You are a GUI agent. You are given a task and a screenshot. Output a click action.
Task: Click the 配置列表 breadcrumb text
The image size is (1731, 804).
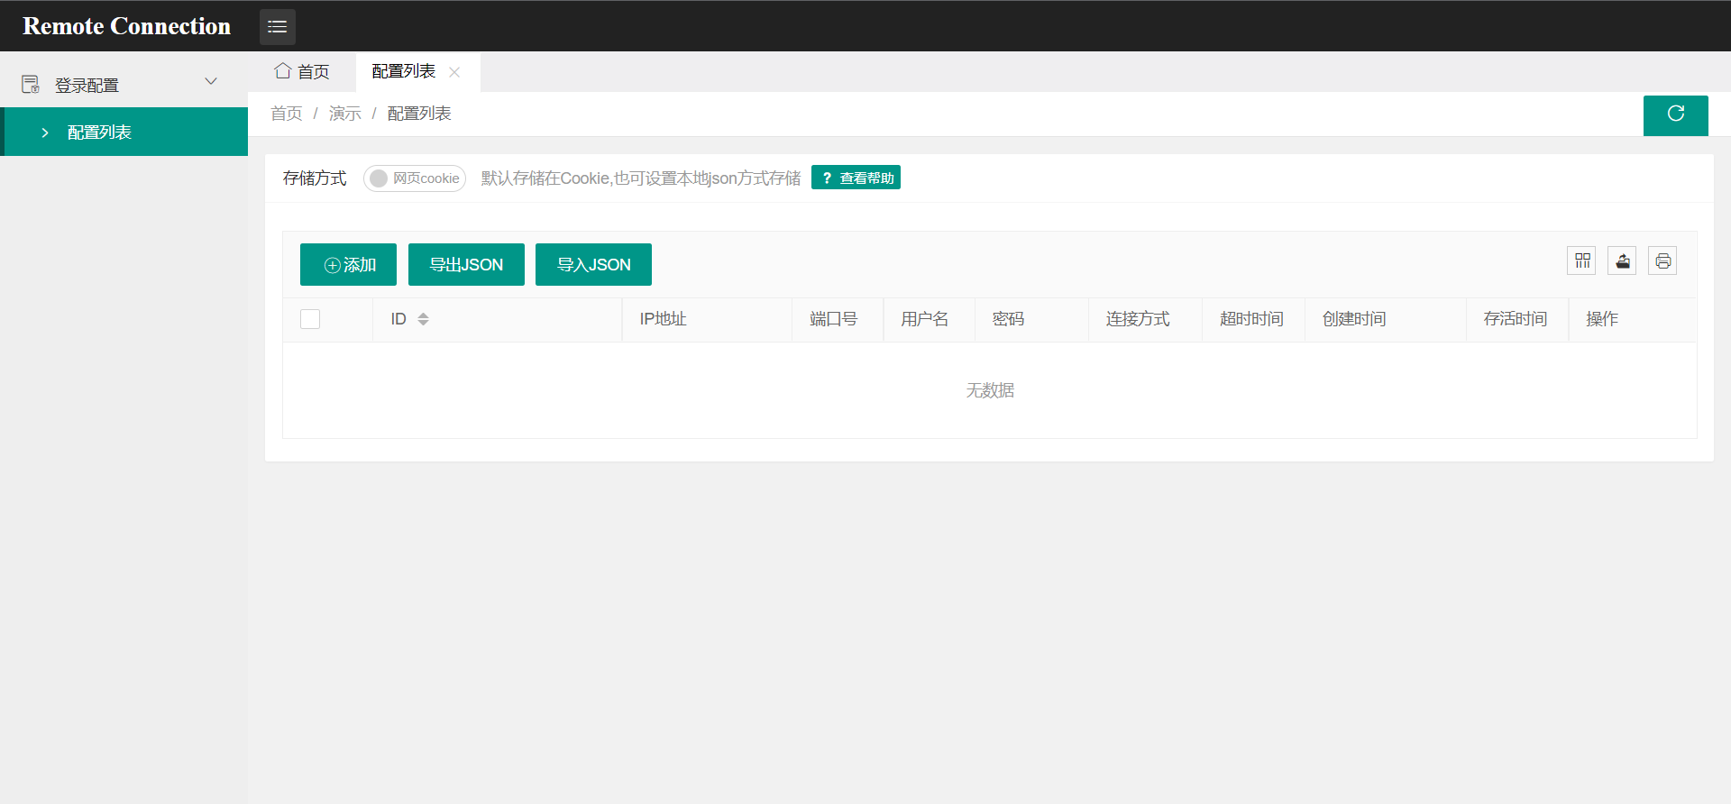[419, 114]
